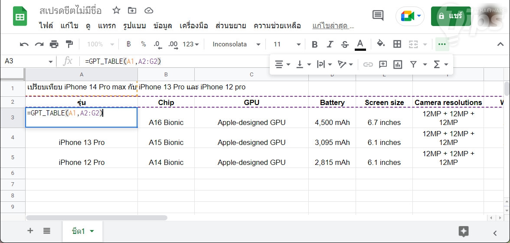Click the green แชร์ share button

tap(451, 16)
